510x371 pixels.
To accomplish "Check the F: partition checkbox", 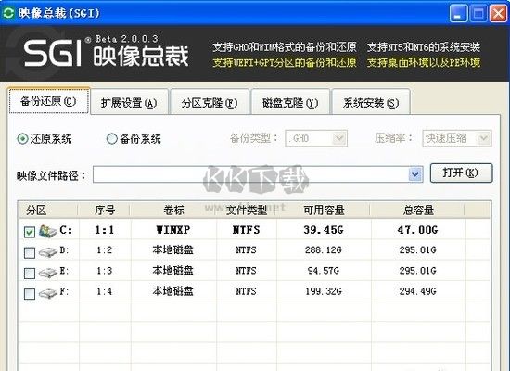I will (x=30, y=293).
